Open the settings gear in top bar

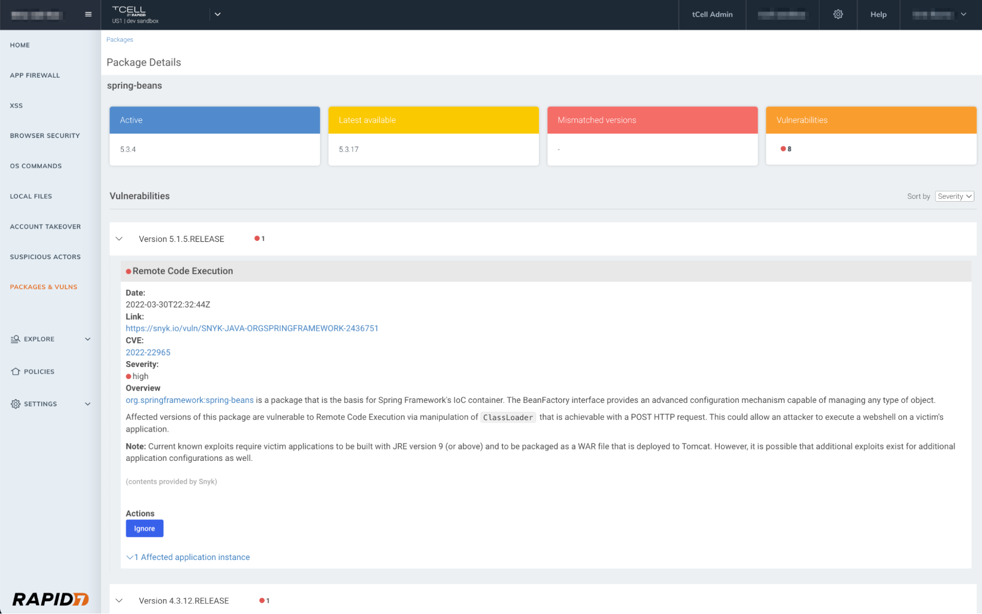pyautogui.click(x=838, y=14)
